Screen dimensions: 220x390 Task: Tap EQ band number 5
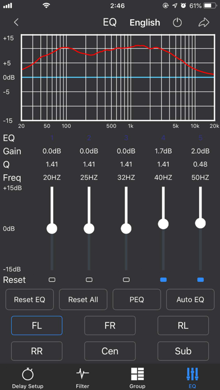tap(200, 138)
